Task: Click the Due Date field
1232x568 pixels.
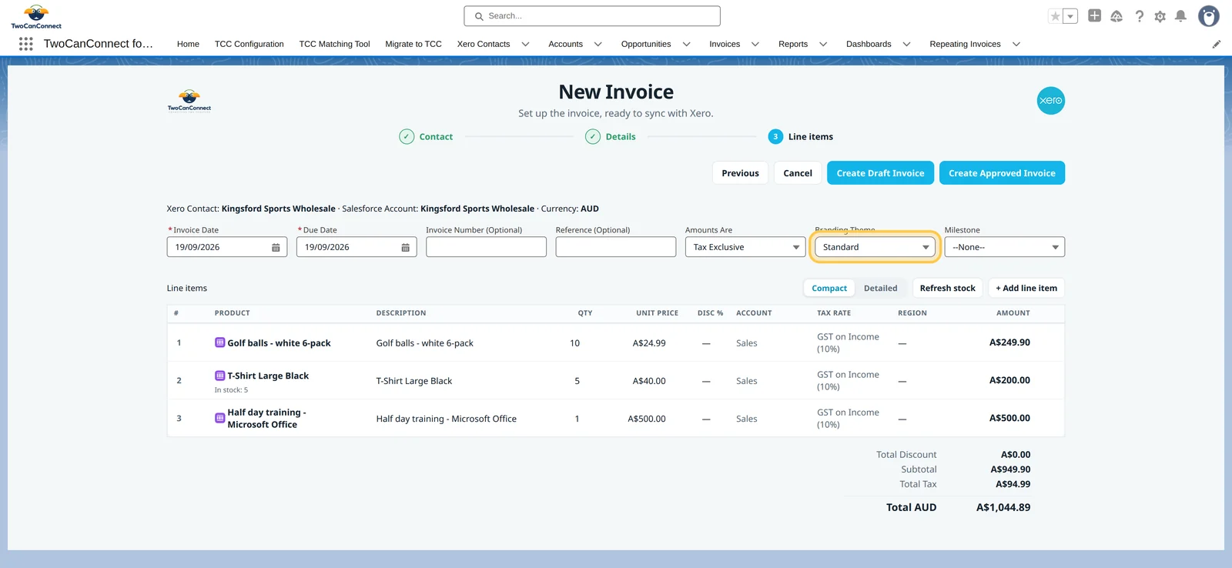Action: 357,247
